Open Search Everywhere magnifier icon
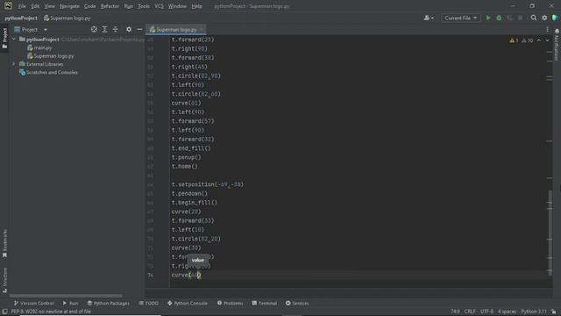Image resolution: width=561 pixels, height=316 pixels. [534, 18]
